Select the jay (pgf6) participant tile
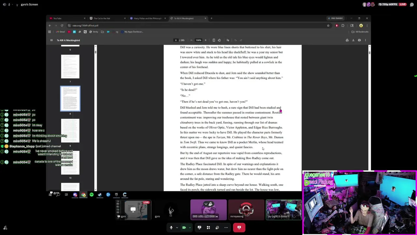This screenshot has width=417, height=235. [x=284, y=210]
